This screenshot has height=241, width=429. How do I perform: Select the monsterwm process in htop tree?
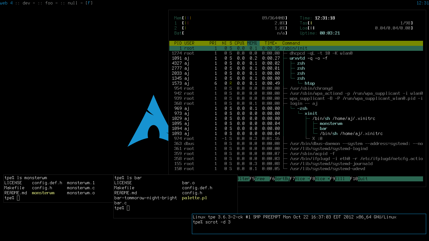296,124
